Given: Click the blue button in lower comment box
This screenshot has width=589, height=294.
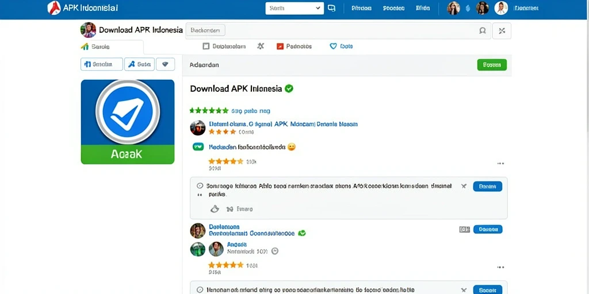Looking at the screenshot, I should (x=488, y=289).
